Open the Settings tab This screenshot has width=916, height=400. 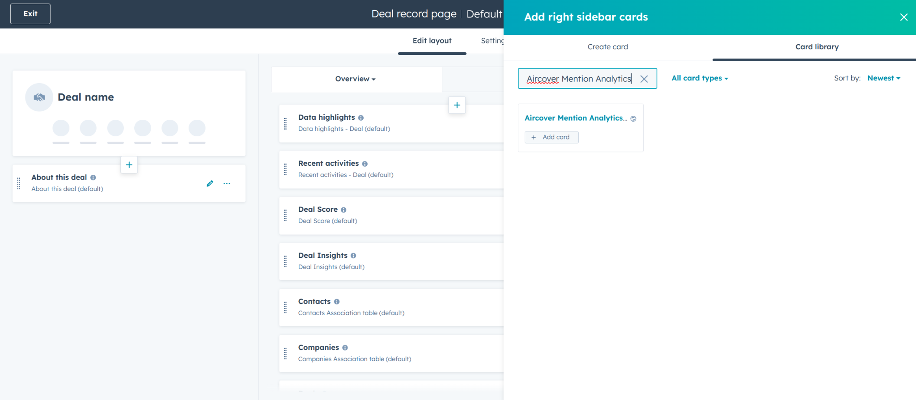coord(492,41)
